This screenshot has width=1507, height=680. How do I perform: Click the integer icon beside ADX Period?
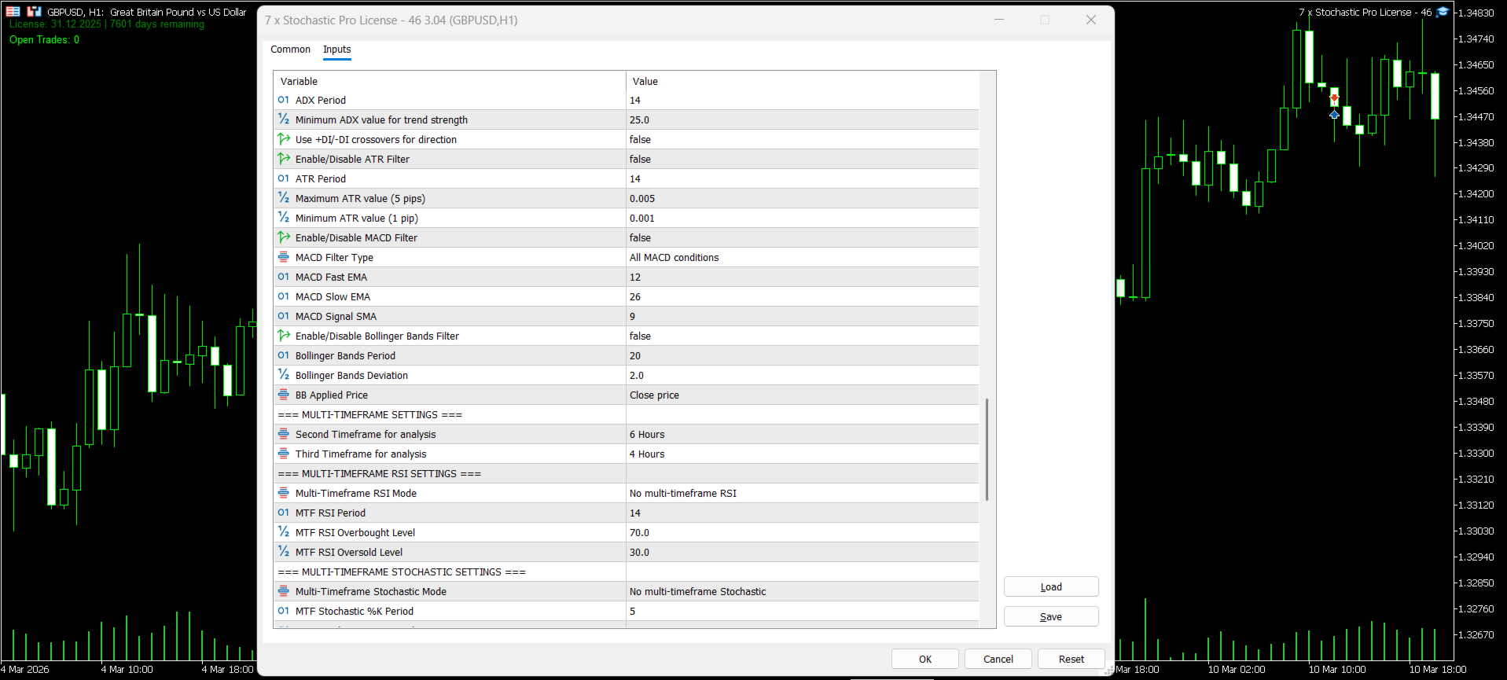(283, 100)
